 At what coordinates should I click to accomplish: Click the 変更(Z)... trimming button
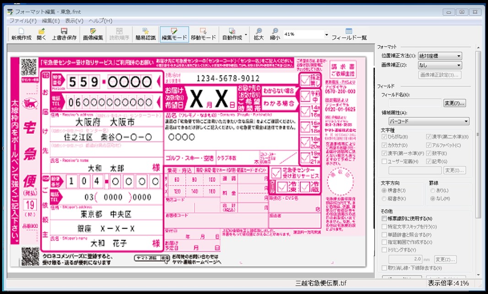[445, 260]
